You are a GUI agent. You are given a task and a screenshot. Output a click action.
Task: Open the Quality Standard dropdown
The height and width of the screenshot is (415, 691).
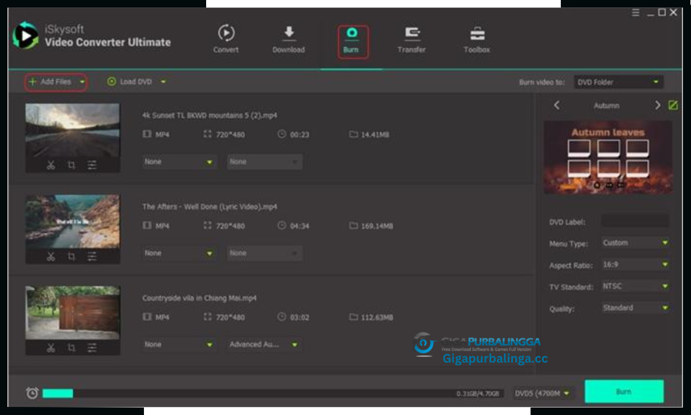(x=635, y=308)
